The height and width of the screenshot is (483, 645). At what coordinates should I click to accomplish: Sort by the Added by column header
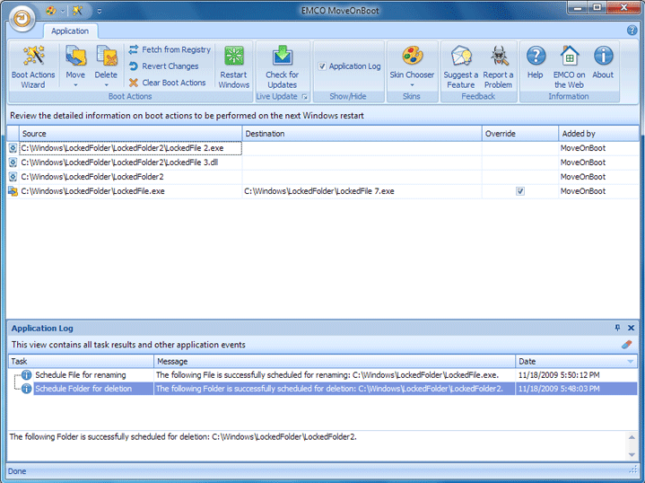pos(598,134)
